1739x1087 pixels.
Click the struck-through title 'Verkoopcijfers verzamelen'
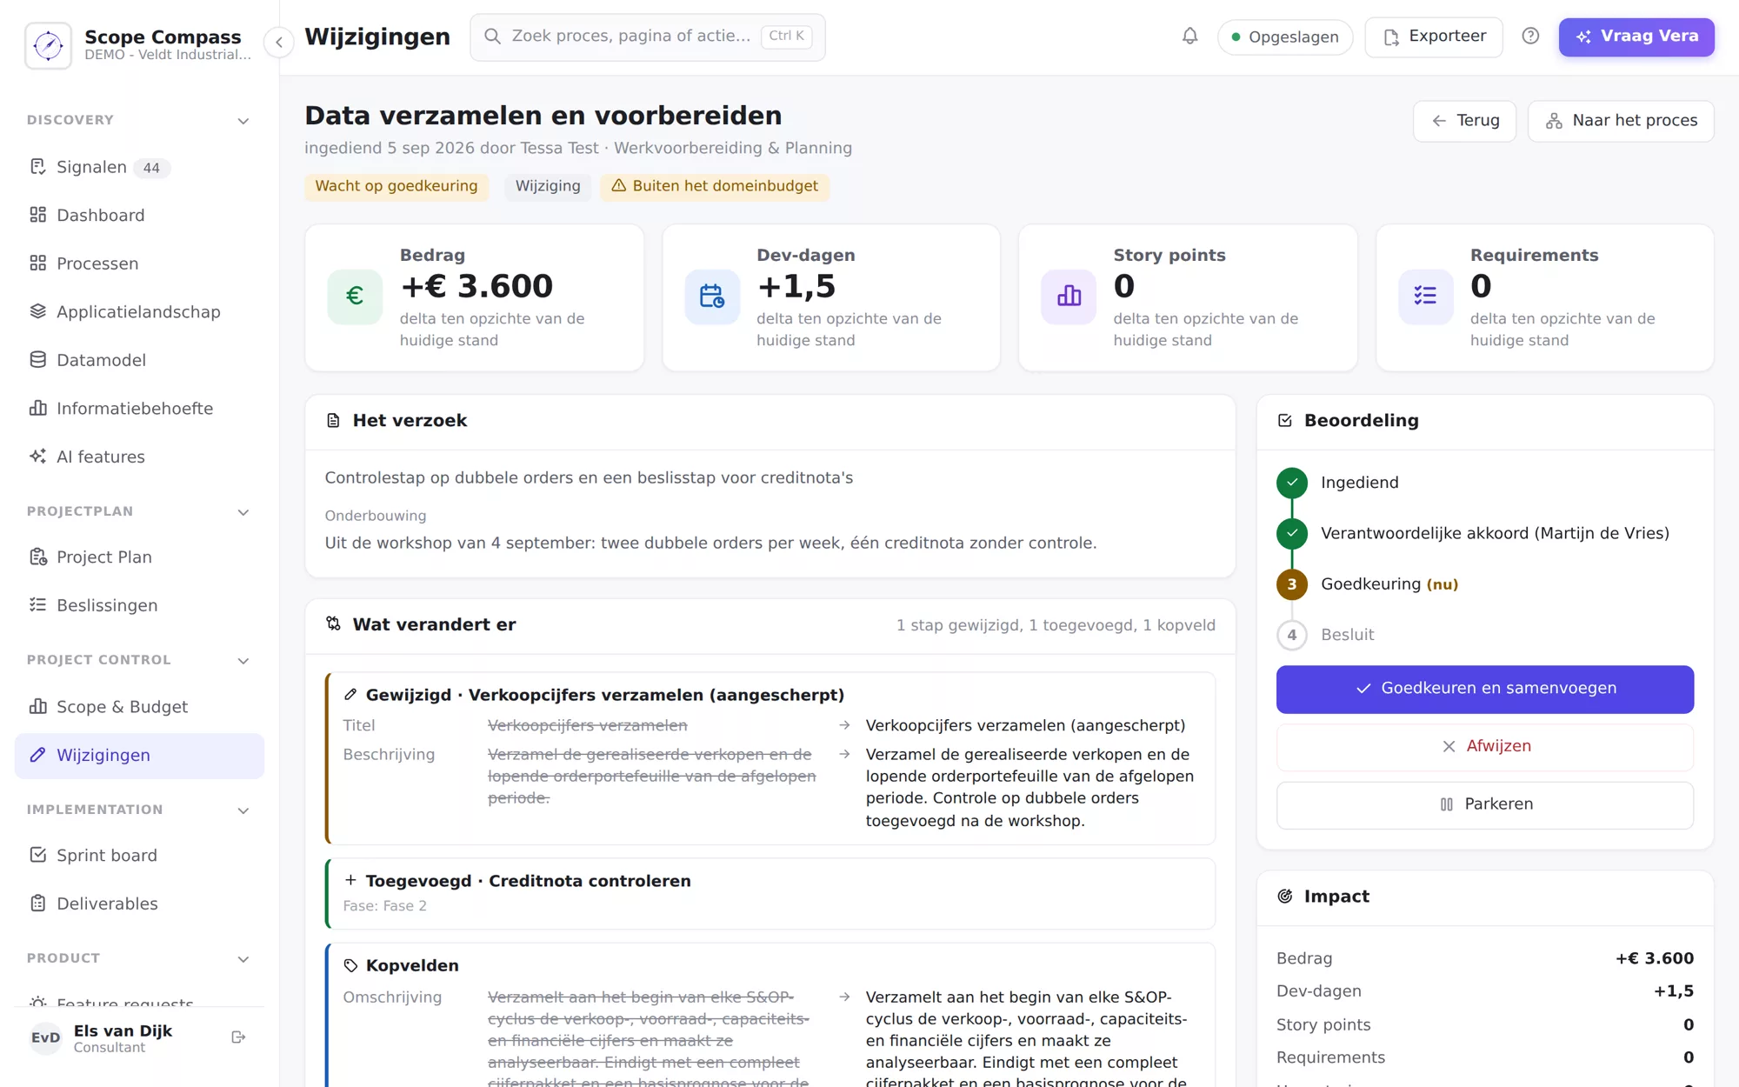[x=588, y=725]
